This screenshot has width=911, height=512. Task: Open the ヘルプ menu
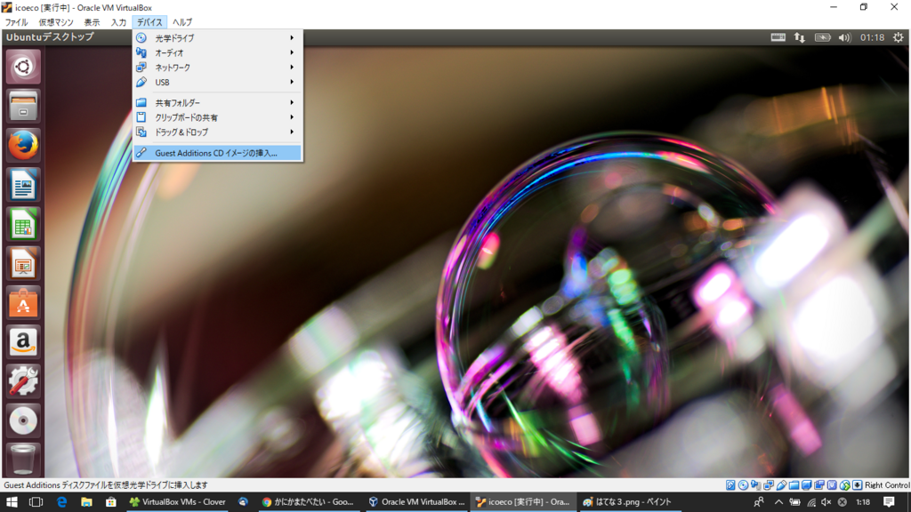182,22
